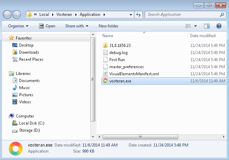Click the Vosteran breadcrumb in address bar
Image resolution: width=229 pixels, height=160 pixels.
pyautogui.click(x=64, y=15)
